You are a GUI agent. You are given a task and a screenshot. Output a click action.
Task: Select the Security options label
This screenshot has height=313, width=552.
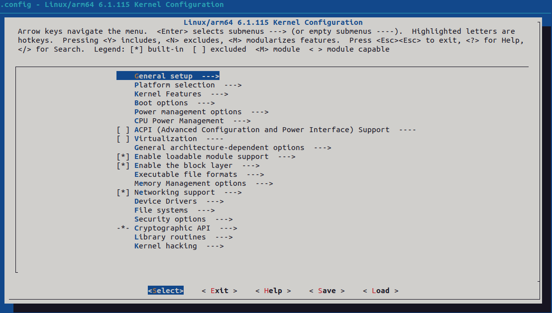pos(170,219)
